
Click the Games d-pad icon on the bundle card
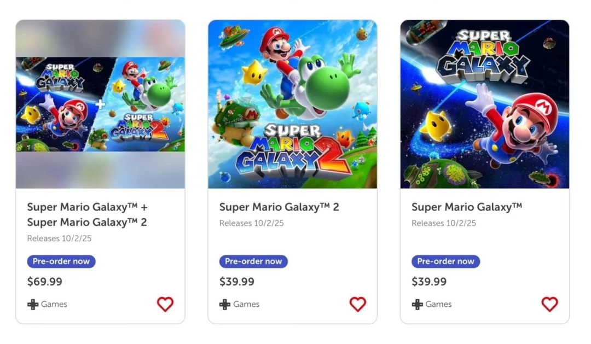tap(33, 305)
